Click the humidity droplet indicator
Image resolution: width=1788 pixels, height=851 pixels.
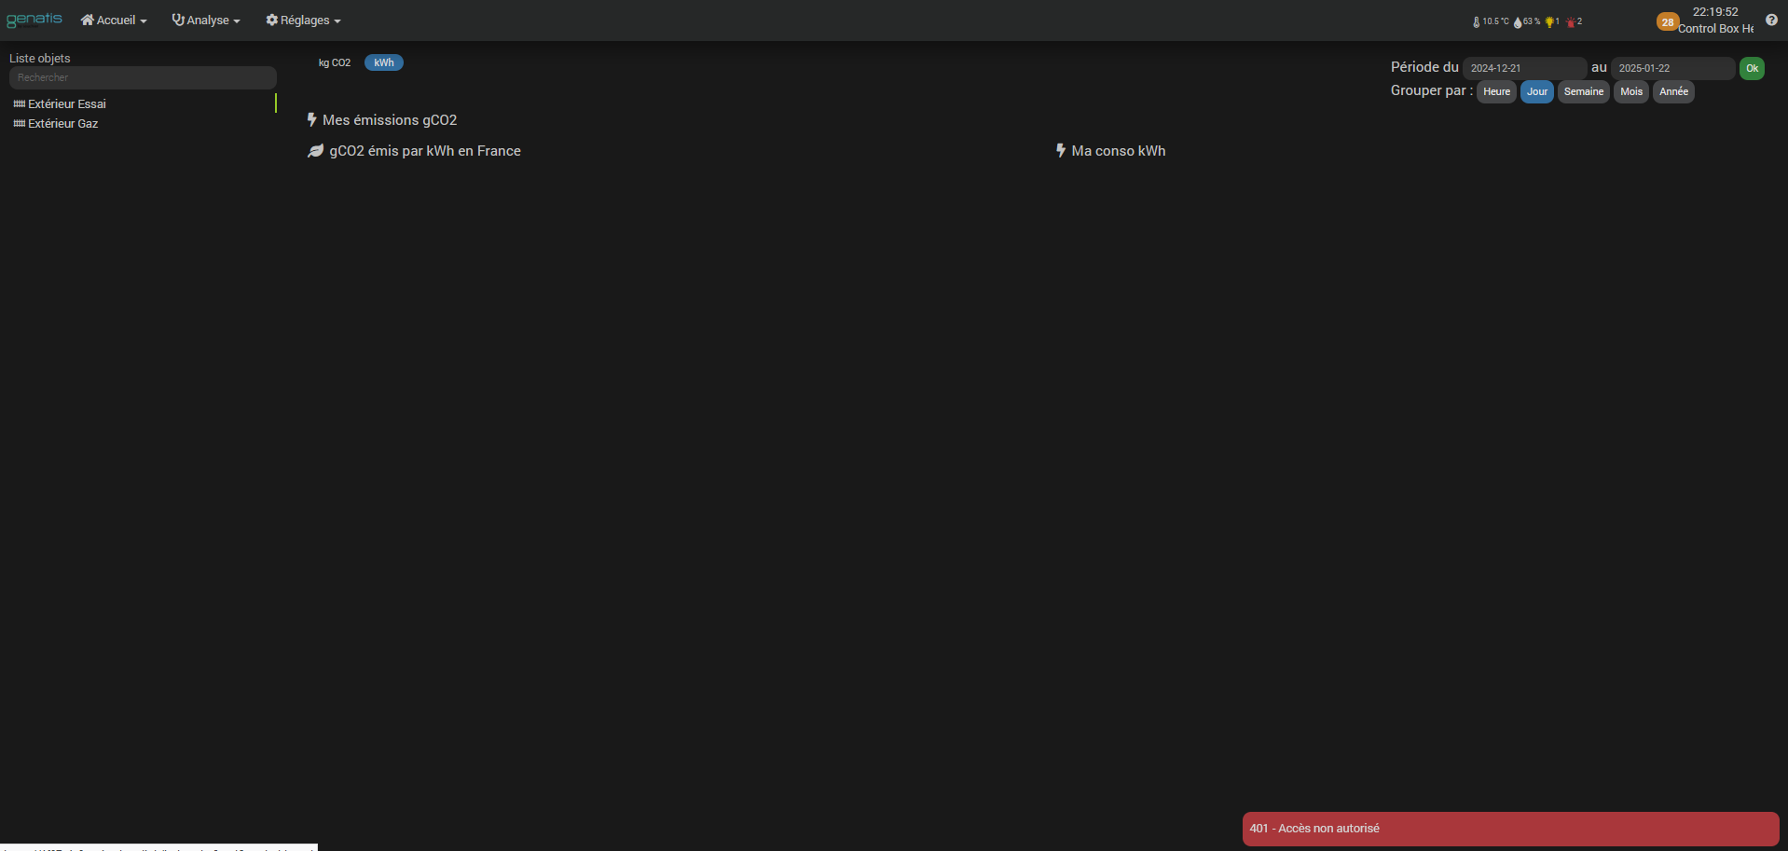pyautogui.click(x=1527, y=21)
